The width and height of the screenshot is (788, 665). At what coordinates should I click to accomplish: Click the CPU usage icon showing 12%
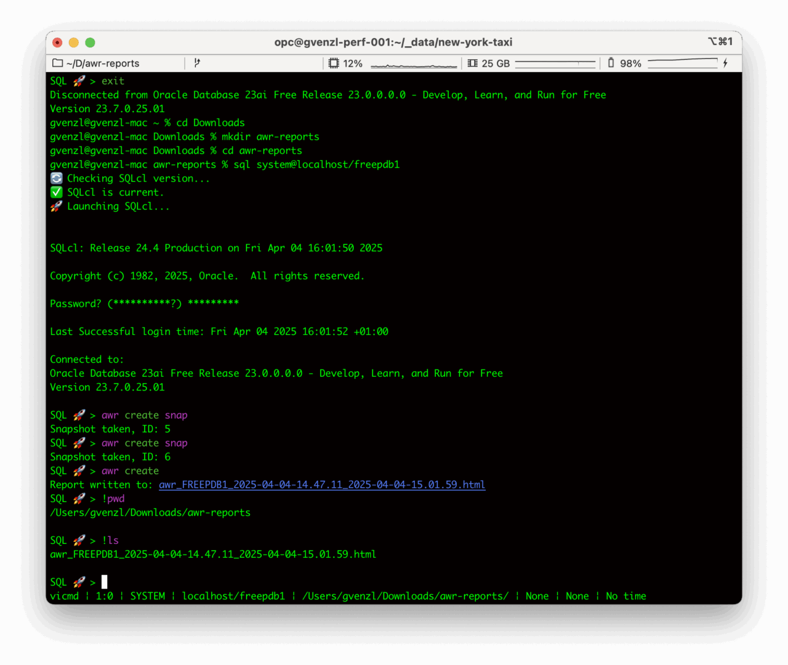click(x=333, y=63)
